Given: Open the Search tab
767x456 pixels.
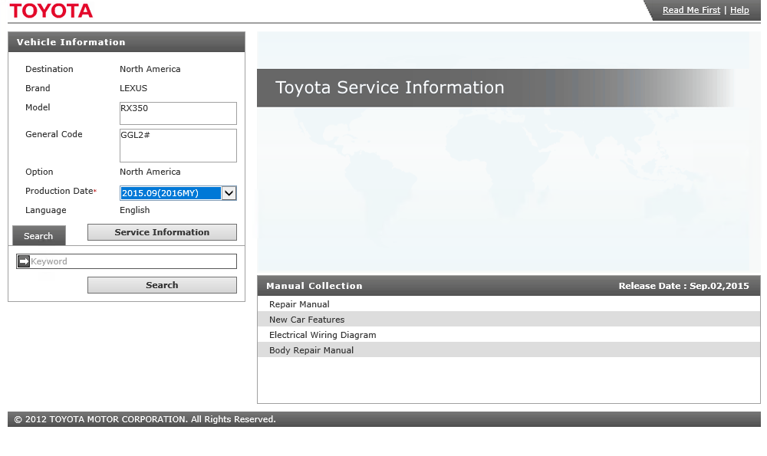Looking at the screenshot, I should click(x=38, y=235).
